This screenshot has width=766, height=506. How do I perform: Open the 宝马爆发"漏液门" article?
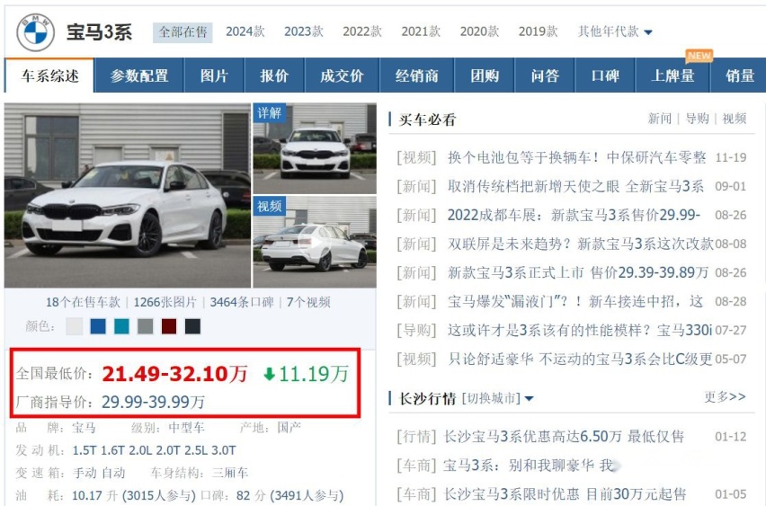[x=575, y=301]
